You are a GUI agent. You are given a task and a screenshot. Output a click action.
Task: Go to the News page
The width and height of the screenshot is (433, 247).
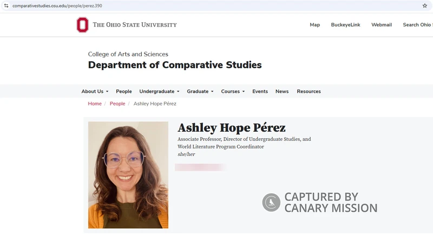click(282, 92)
